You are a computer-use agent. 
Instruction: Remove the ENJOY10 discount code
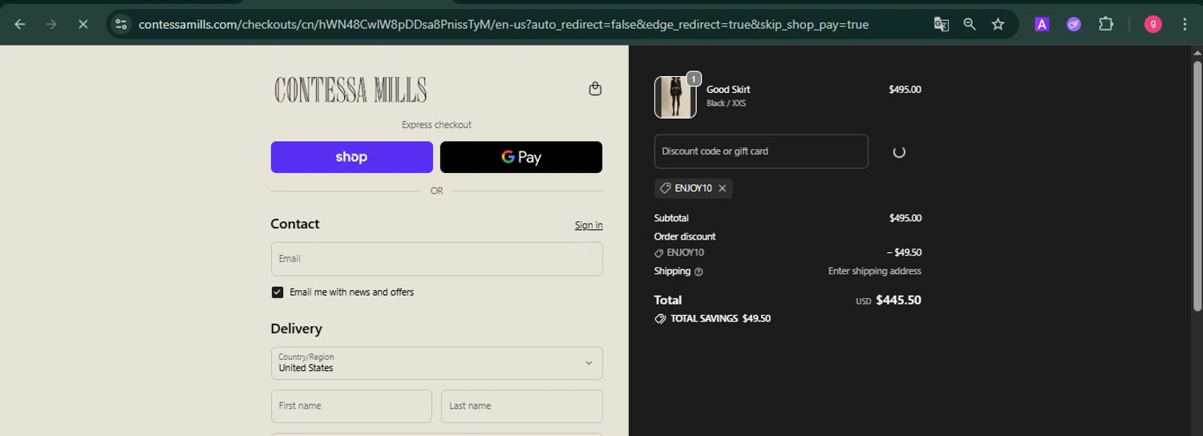pos(722,188)
